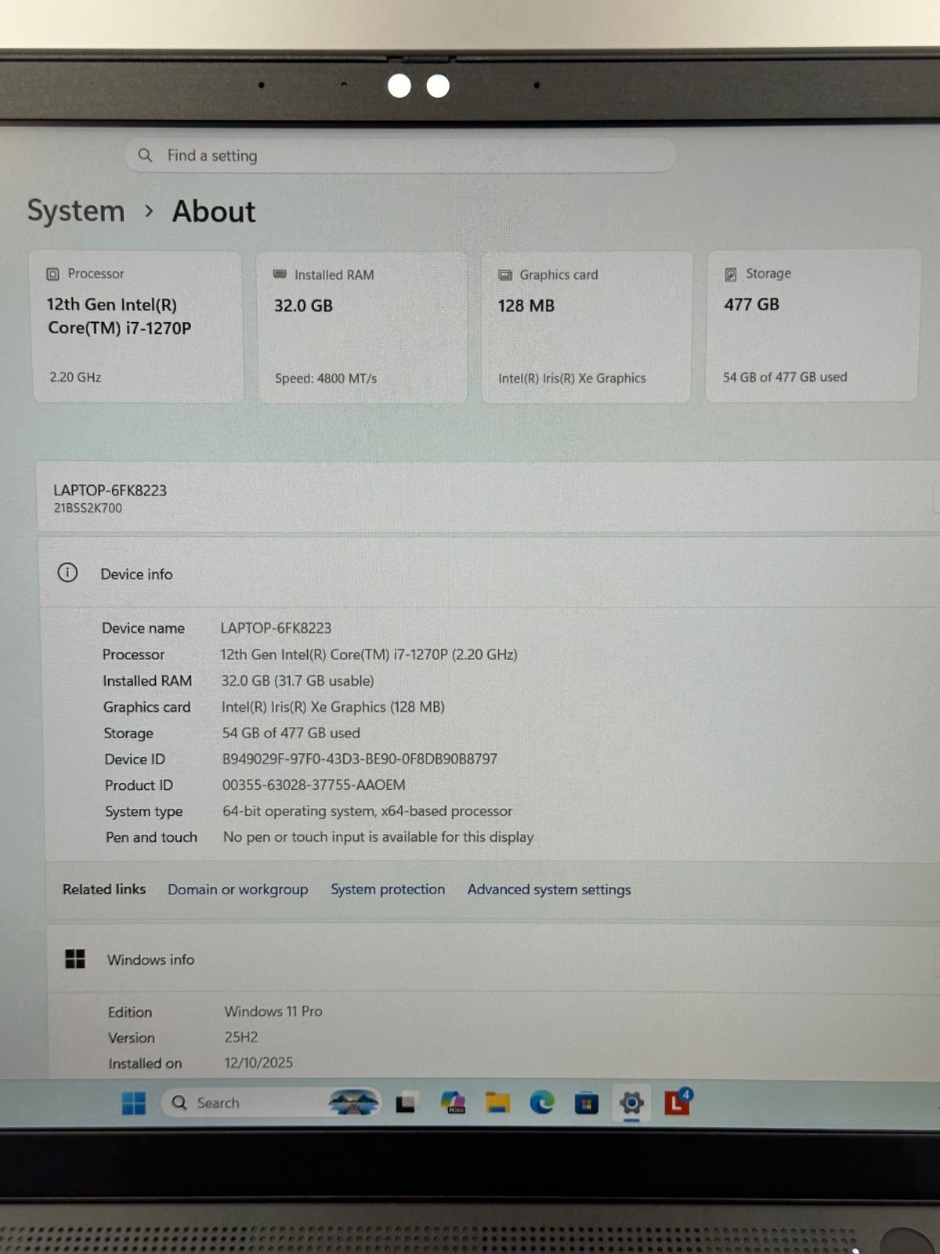Open File Explorer from the taskbar

(x=497, y=1103)
